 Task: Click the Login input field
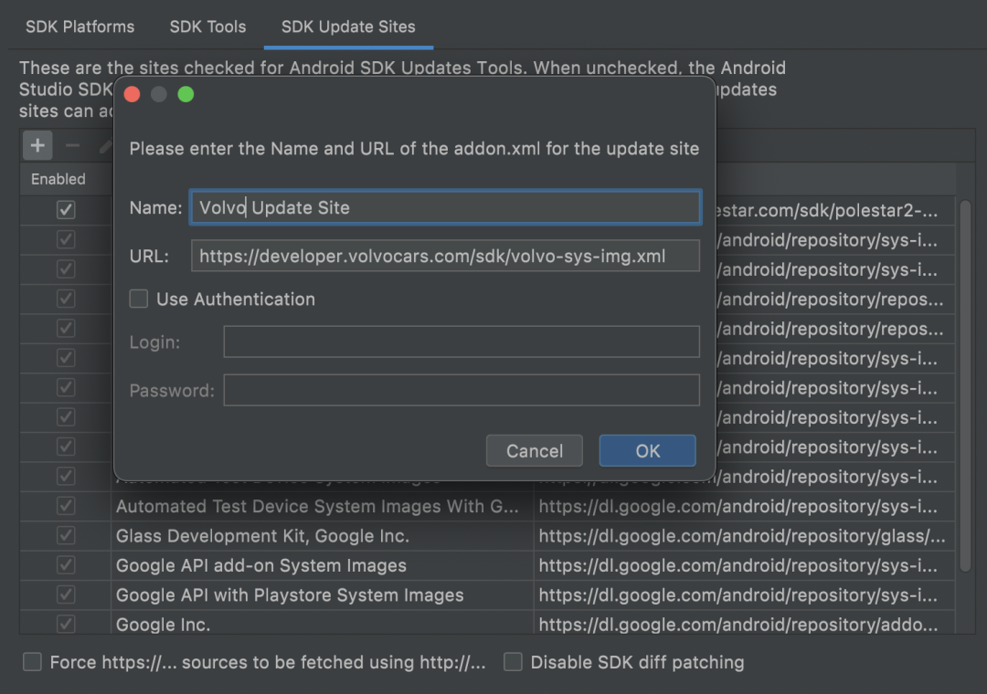coord(462,342)
